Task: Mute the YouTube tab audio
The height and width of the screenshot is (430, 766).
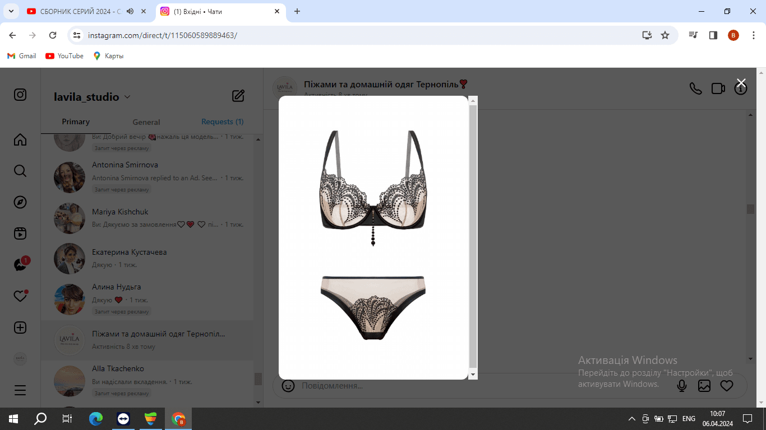Action: tap(130, 11)
